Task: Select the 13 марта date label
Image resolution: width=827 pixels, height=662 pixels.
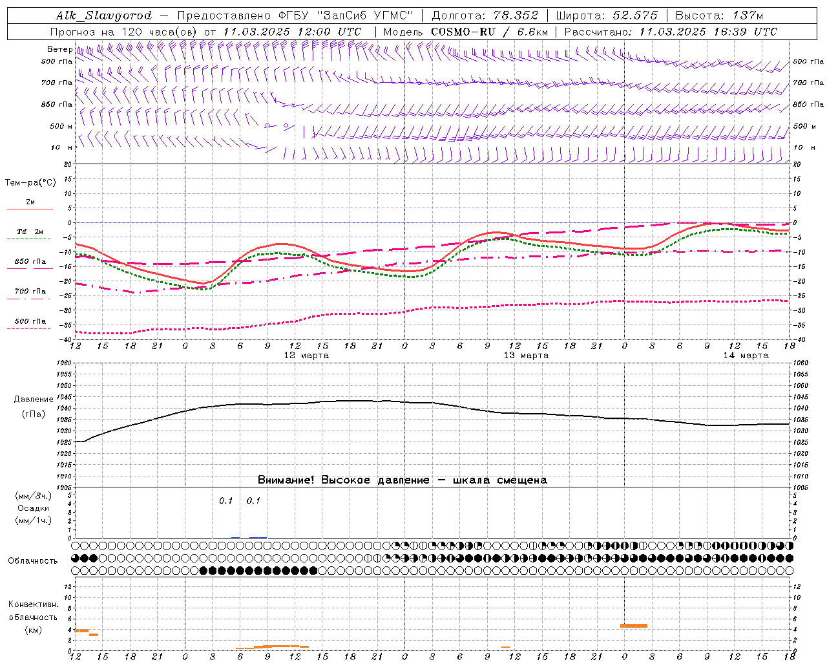Action: tap(526, 356)
